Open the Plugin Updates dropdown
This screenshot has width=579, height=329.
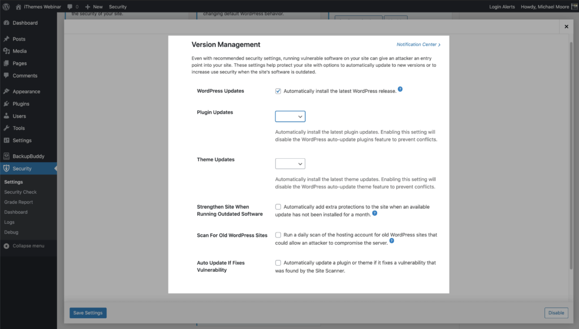[x=290, y=116]
